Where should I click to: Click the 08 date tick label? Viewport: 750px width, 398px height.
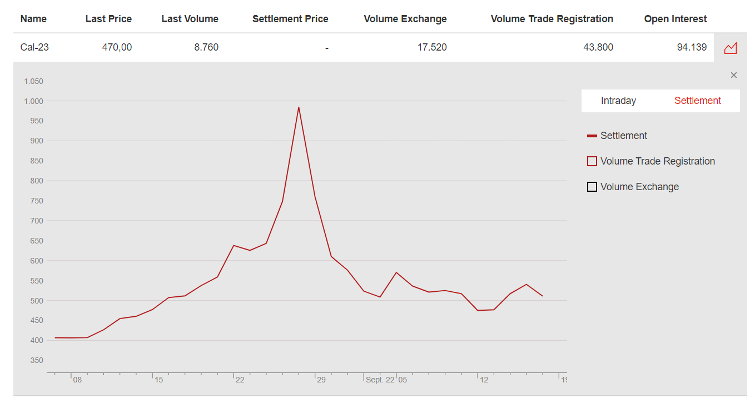pos(77,380)
